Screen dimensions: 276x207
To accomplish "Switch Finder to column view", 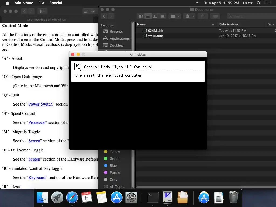I will tap(155, 16).
